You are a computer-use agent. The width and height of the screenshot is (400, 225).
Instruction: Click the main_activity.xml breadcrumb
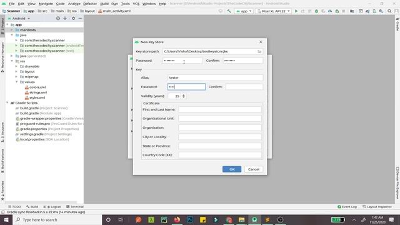(x=114, y=11)
